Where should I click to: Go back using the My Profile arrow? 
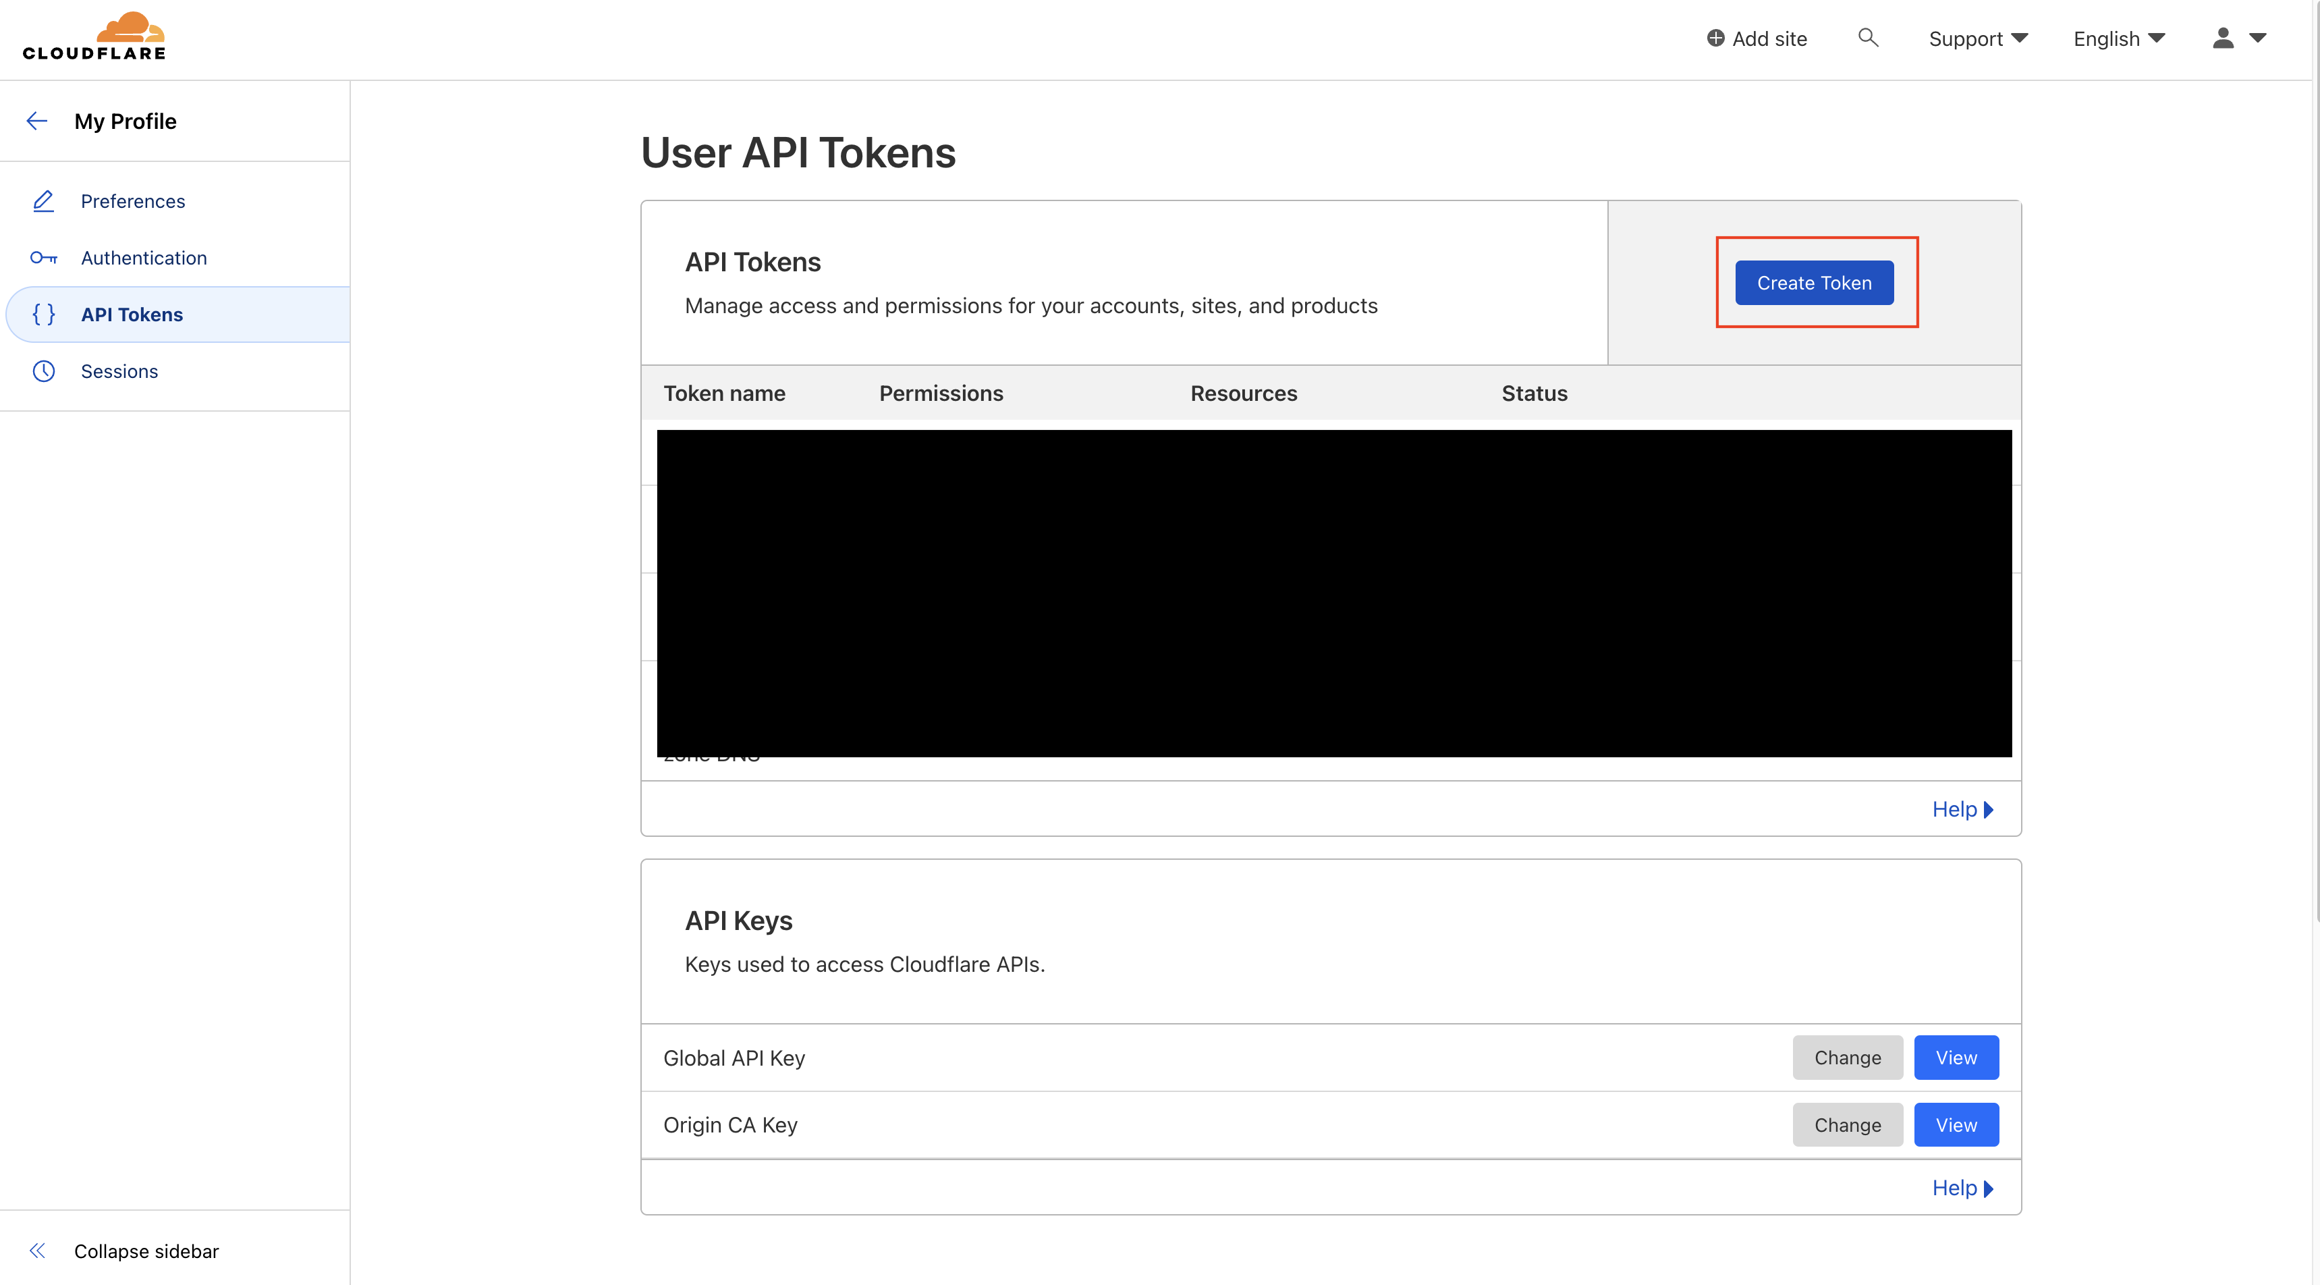(x=37, y=121)
